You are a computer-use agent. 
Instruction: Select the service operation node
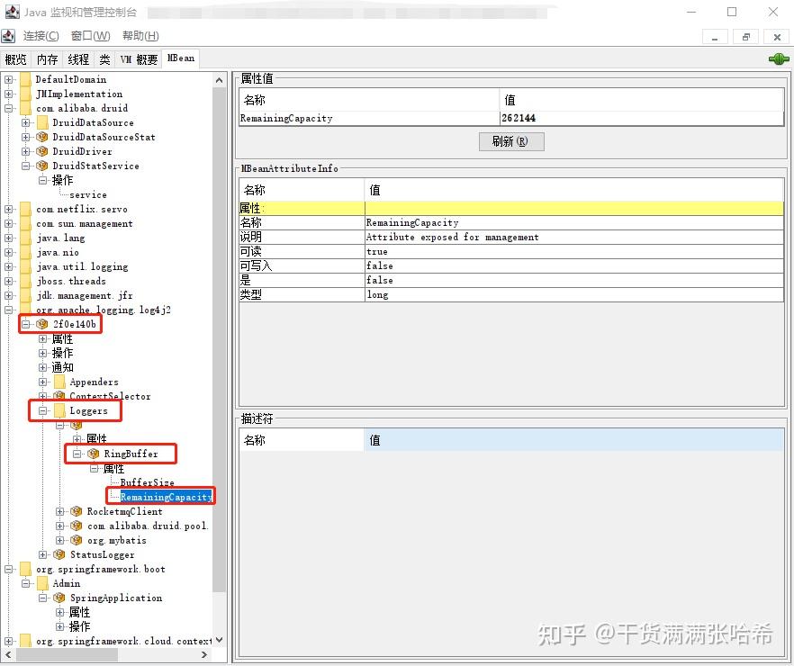pyautogui.click(x=88, y=194)
